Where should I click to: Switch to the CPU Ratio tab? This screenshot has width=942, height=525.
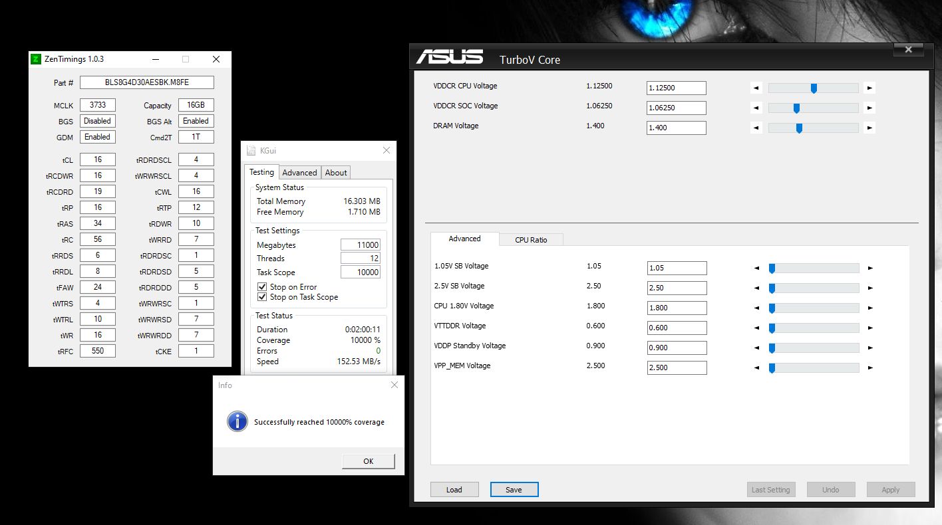pos(531,240)
